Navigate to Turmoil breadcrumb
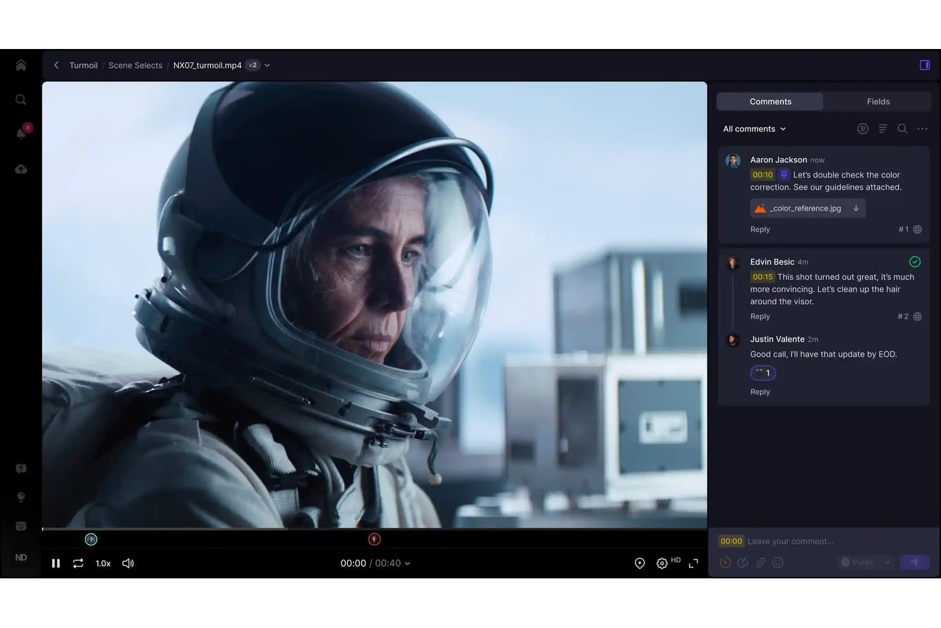941x628 pixels. coord(83,65)
